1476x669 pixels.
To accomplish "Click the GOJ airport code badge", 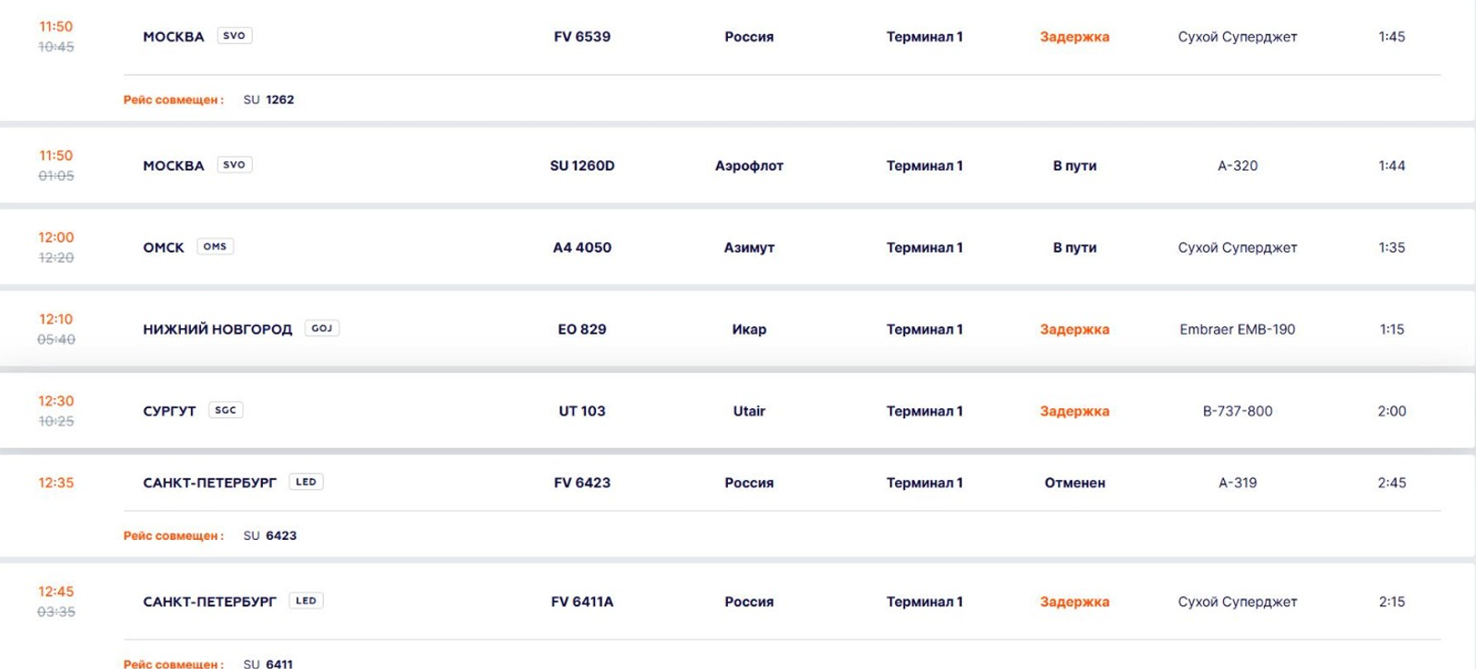I will [322, 328].
